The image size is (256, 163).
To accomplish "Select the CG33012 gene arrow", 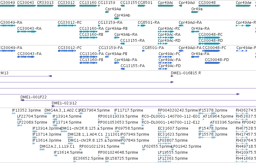I will tap(67, 6).
